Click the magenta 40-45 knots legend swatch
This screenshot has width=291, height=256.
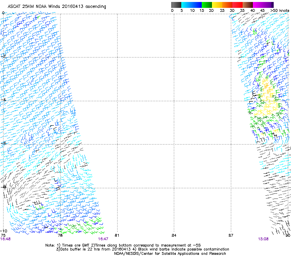[258, 5]
